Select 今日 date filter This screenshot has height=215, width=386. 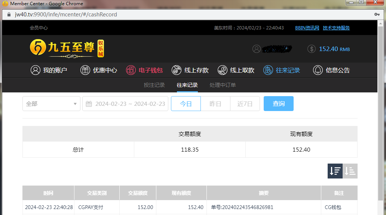tap(186, 104)
